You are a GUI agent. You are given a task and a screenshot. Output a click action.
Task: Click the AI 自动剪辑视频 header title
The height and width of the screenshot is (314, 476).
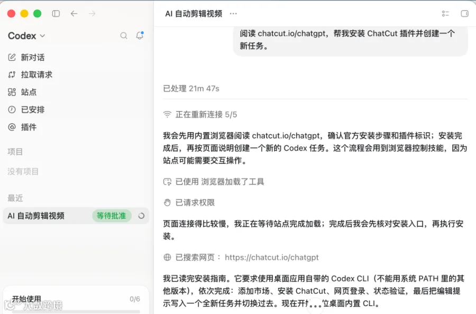194,14
